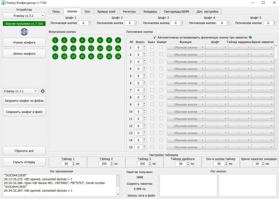Click the logical buttons list vertical scrollbar
This screenshot has height=199, width=279.
tap(276, 97)
